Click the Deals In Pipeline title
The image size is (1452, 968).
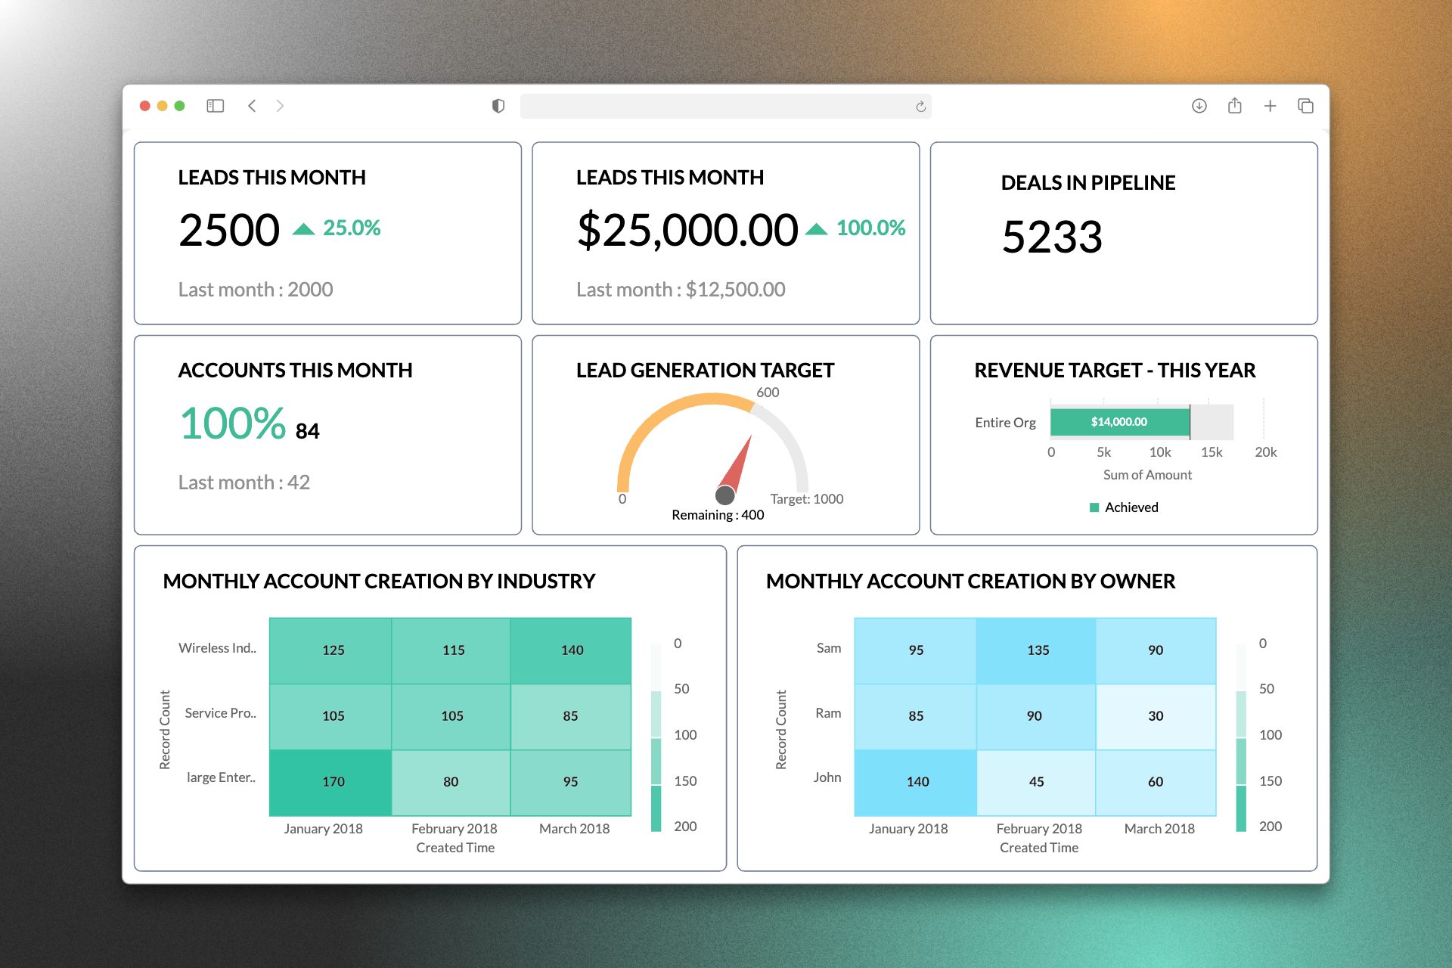pyautogui.click(x=1088, y=183)
